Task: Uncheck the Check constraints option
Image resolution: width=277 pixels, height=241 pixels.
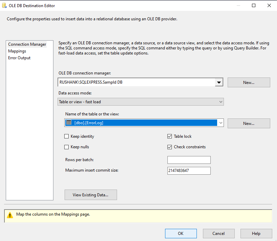Action: pos(169,147)
